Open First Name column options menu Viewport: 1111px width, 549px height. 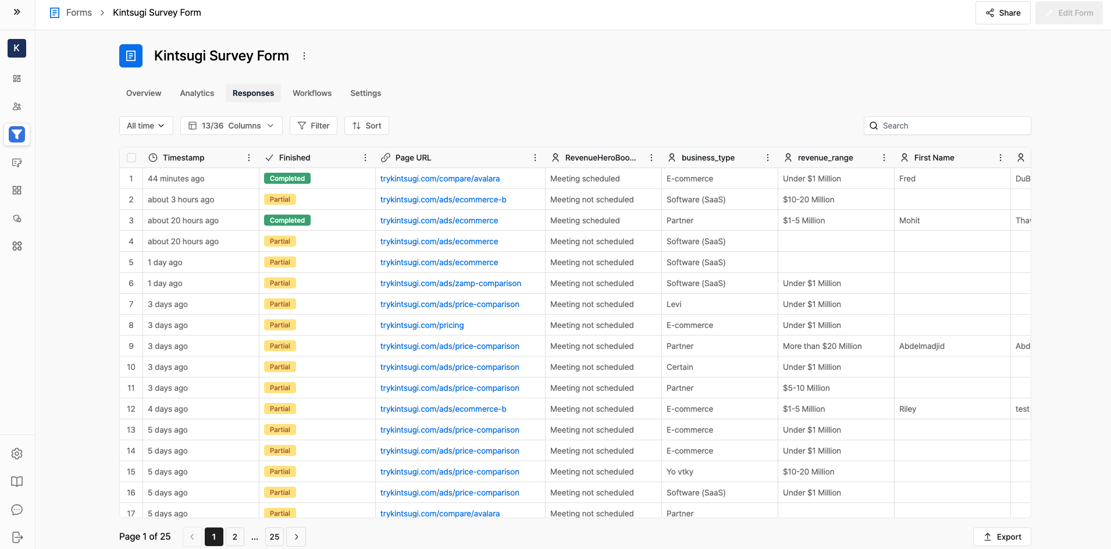[x=1000, y=158]
